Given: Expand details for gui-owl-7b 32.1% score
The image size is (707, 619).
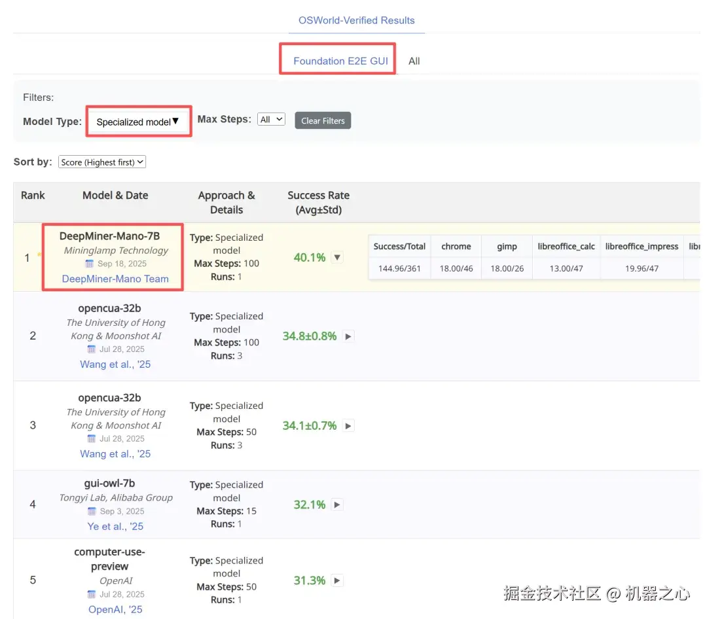Looking at the screenshot, I should [x=337, y=504].
